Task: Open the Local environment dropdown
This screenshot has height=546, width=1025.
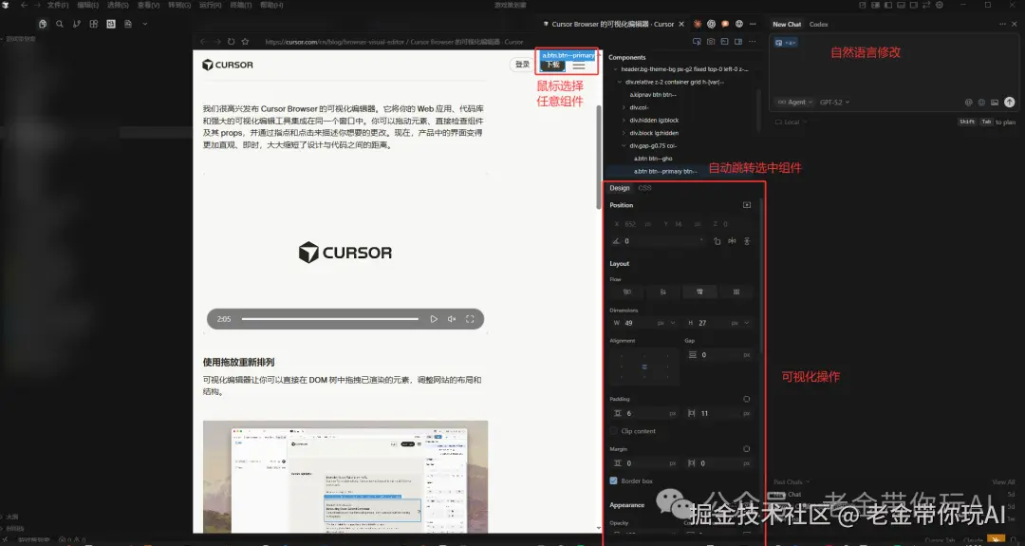Action: tap(791, 122)
